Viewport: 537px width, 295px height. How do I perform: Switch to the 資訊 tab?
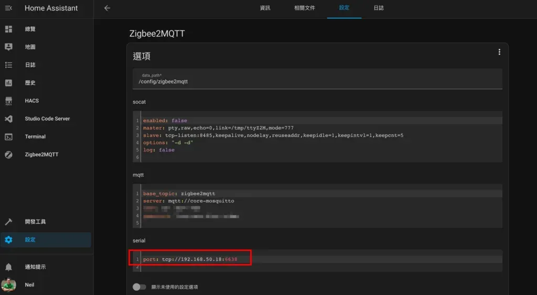[265, 8]
